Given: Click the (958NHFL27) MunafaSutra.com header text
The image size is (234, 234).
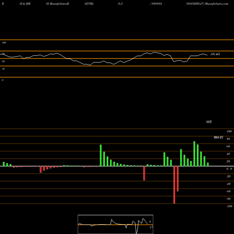Looking at the screenshot, I should pyautogui.click(x=207, y=4).
